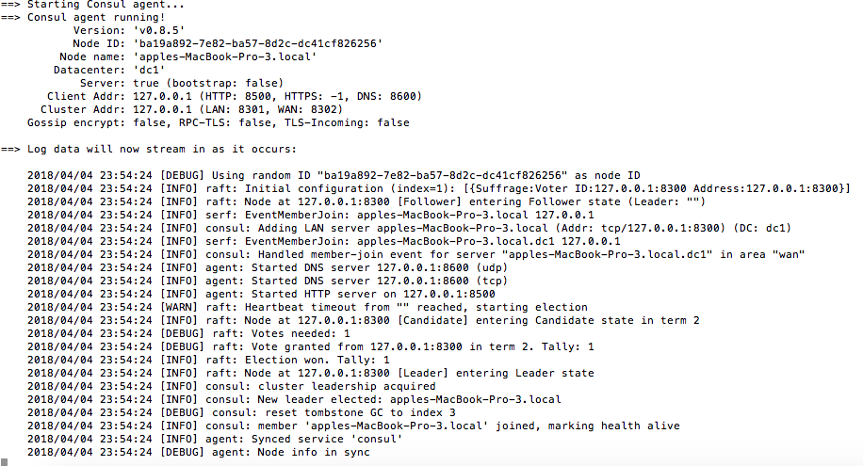863x466 pixels.
Task: Click the 'Synced service consul' log line
Action: click(215, 440)
